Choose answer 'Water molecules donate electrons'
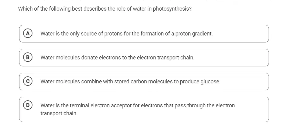This screenshot has height=134, width=288. (144, 58)
